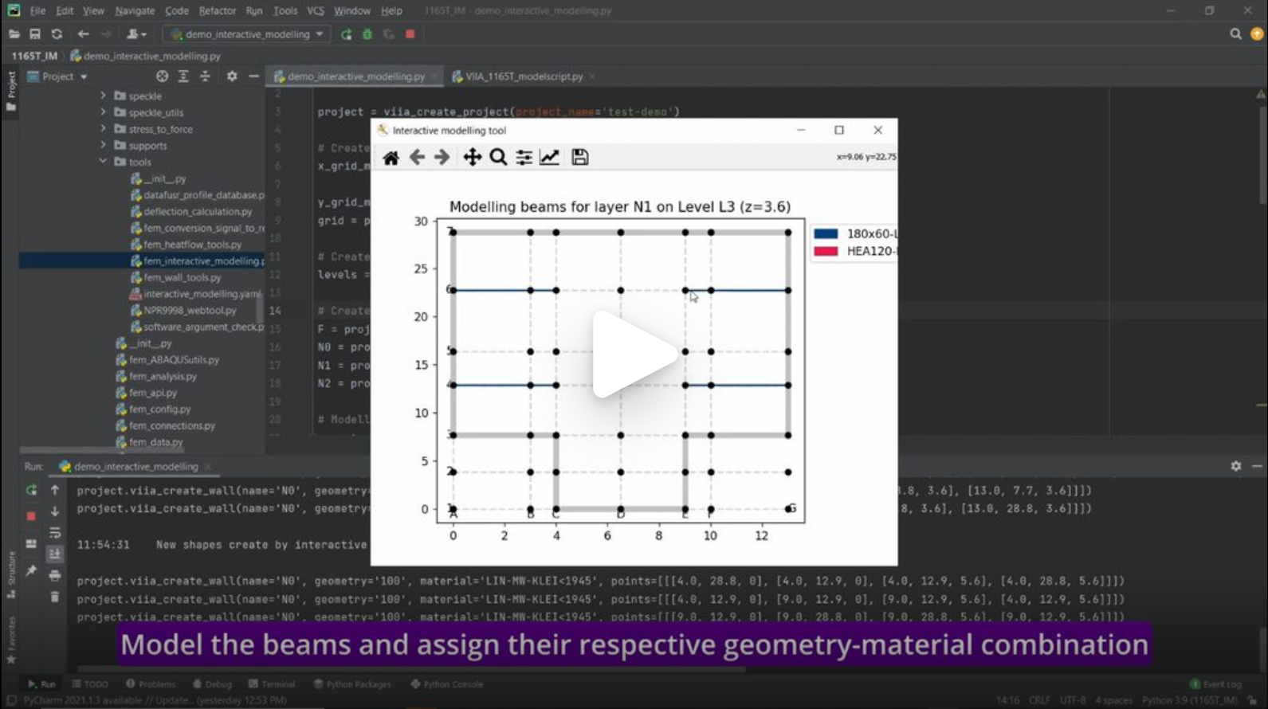
Task: Select the Zoom magnifier tool
Action: click(498, 158)
